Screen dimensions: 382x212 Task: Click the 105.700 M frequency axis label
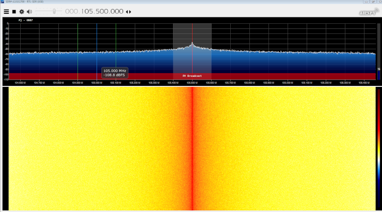click(x=230, y=83)
